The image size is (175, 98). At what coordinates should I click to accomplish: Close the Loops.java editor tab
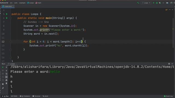pos(13,6)
